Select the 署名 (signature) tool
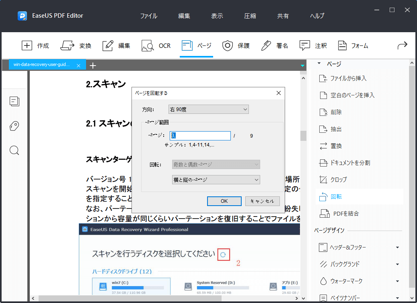The image size is (417, 303). pos(273,45)
